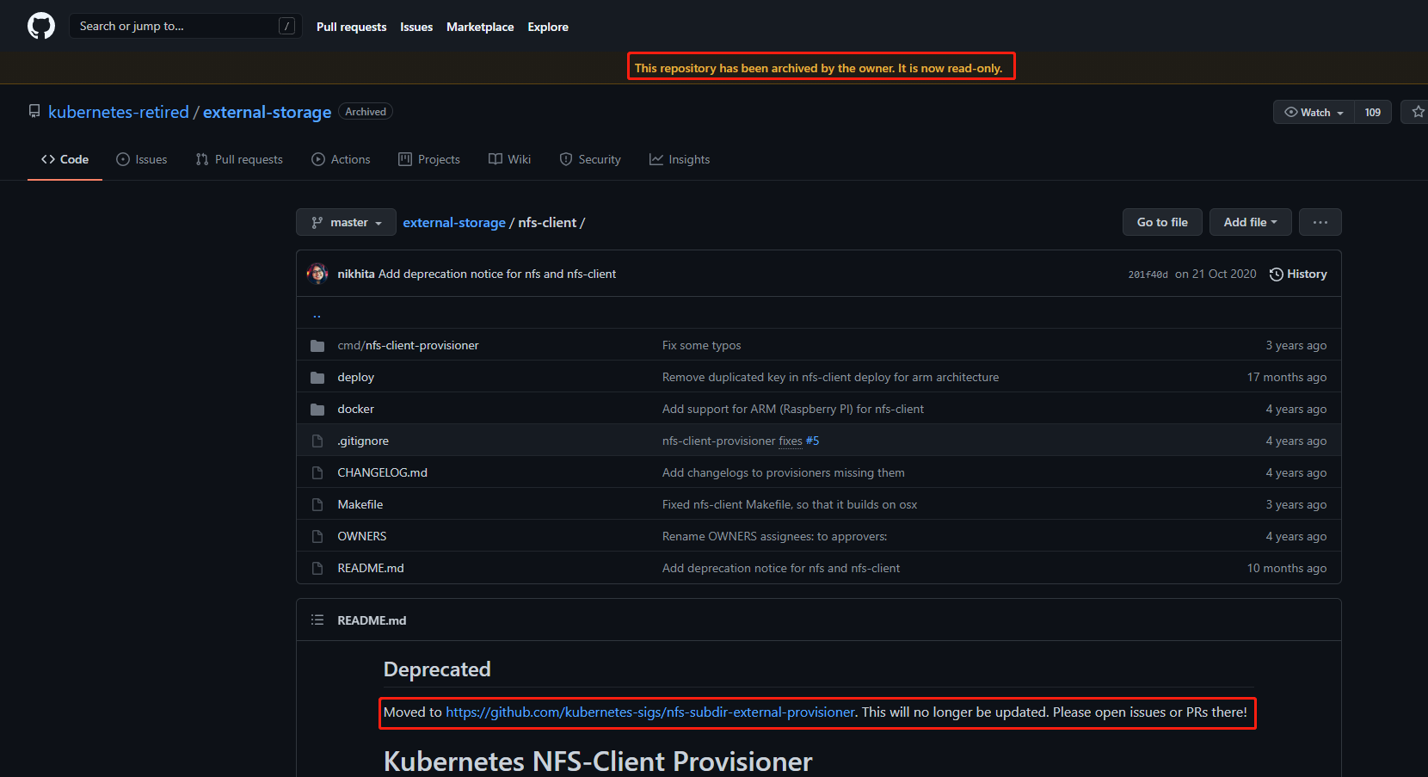Screen dimensions: 1428x777
Task: Open the external-storage repository title link
Action: coord(267,112)
